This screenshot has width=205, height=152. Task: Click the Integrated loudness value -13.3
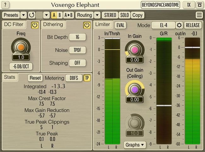(58, 86)
